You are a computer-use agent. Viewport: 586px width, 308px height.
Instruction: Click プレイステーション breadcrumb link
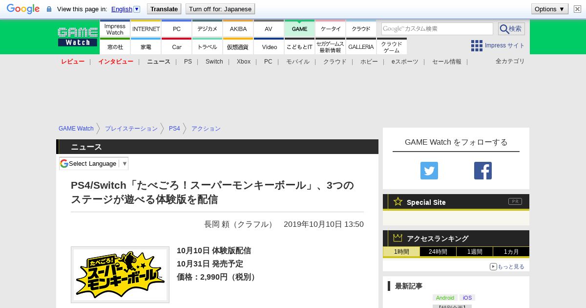point(131,129)
